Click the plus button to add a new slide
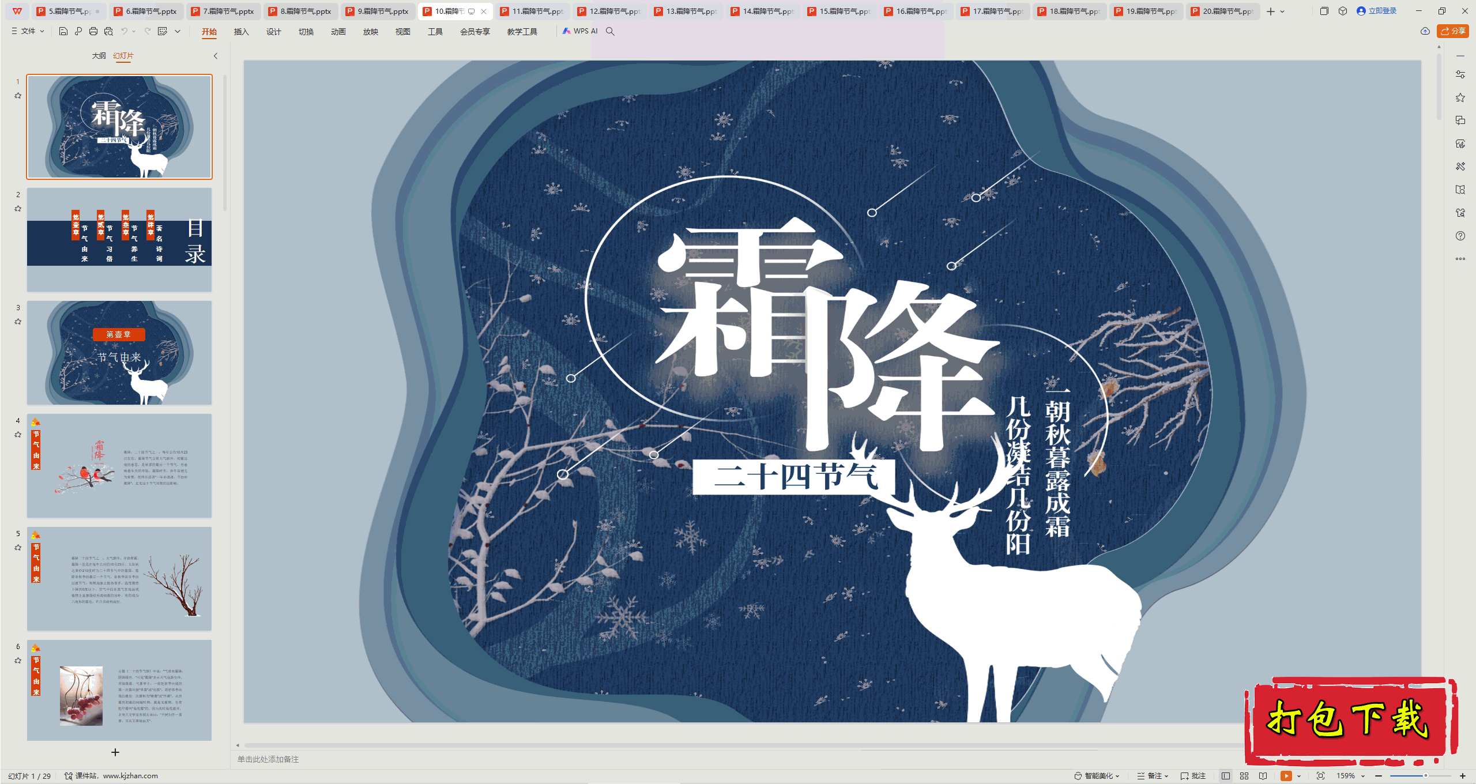Screen dimensions: 1476x784 [115, 752]
